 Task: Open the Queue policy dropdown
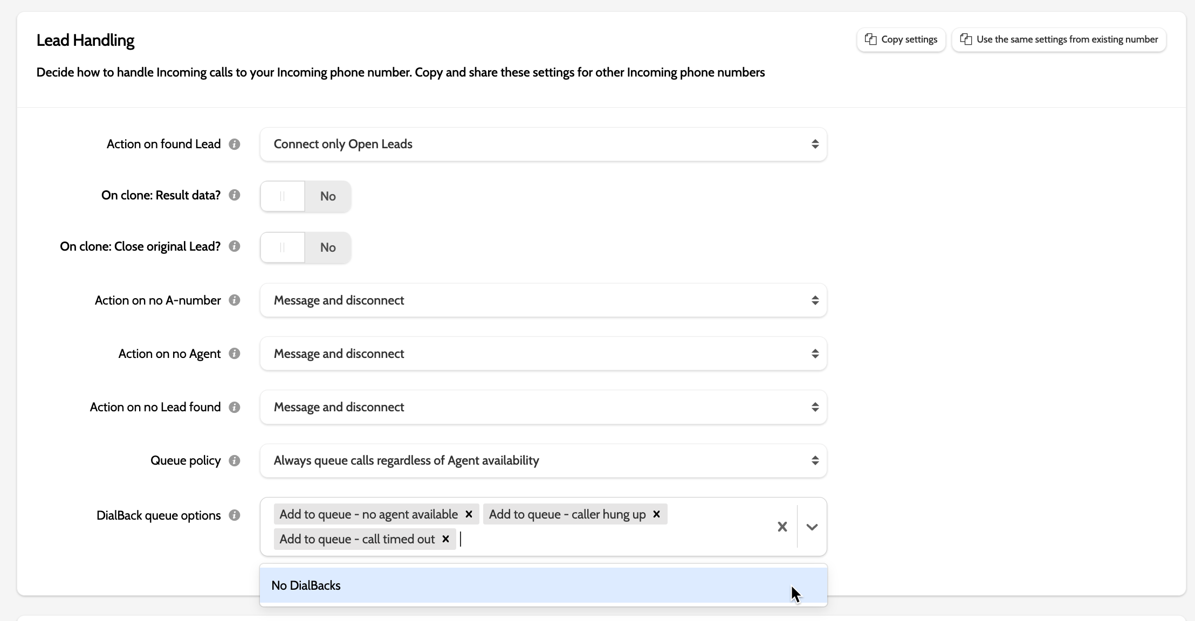pyautogui.click(x=543, y=460)
